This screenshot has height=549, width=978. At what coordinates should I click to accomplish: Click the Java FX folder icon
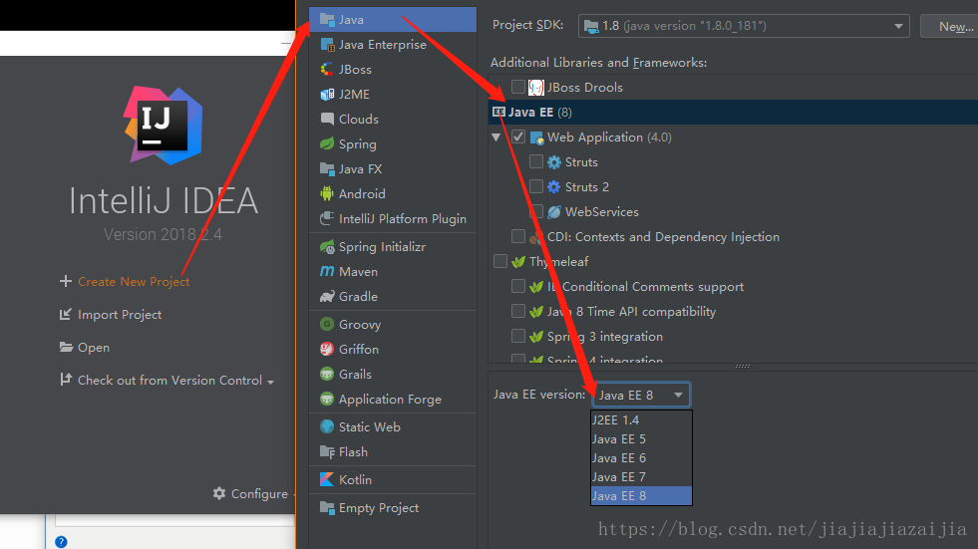click(327, 168)
